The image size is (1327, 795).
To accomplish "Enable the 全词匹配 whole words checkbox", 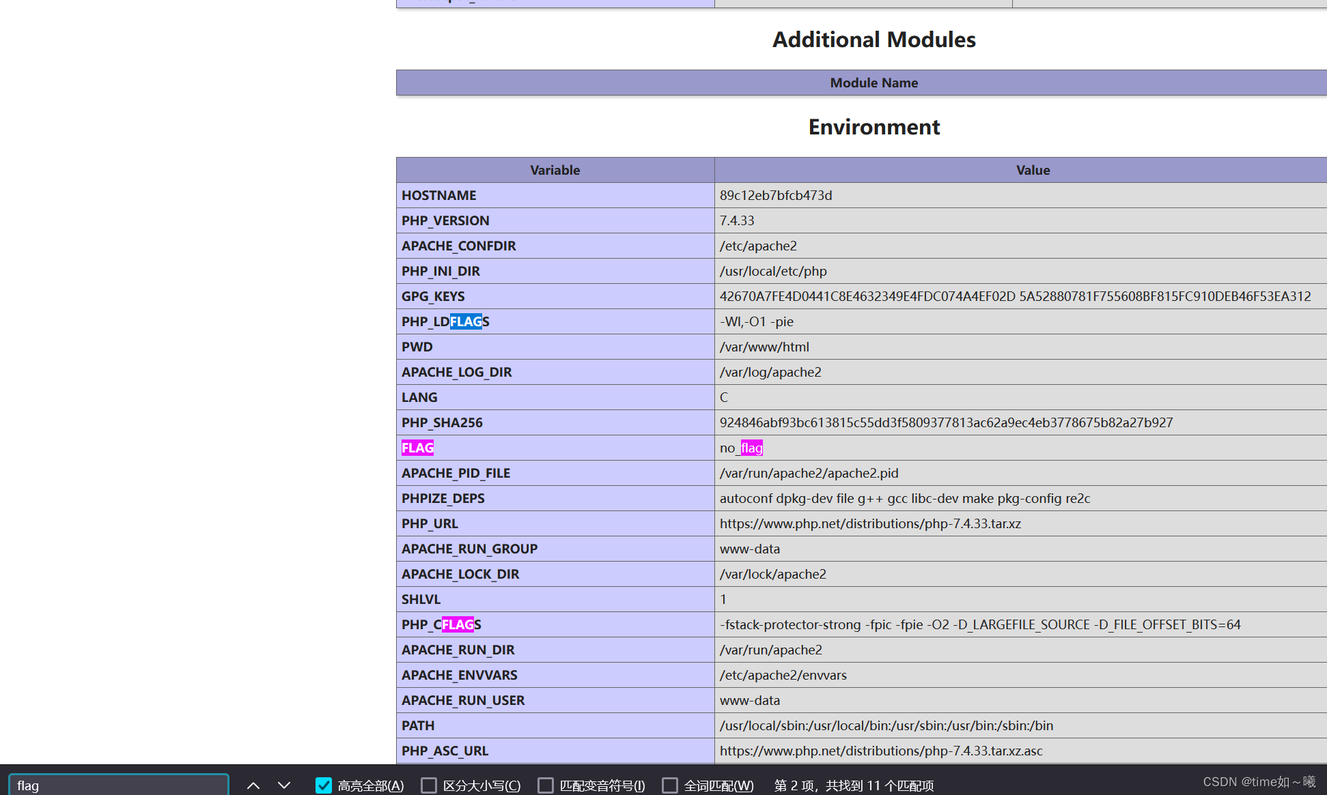I will click(x=670, y=785).
